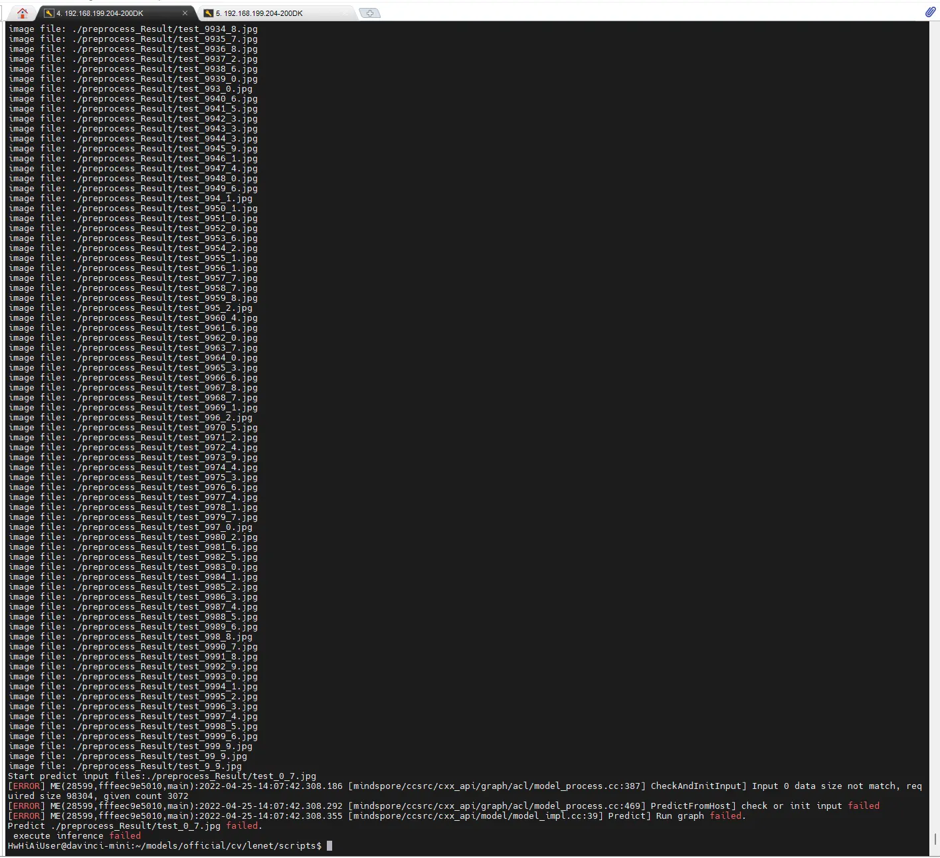Click the line test_9999_6.jpg
The width and height of the screenshot is (940, 858).
pos(133,736)
